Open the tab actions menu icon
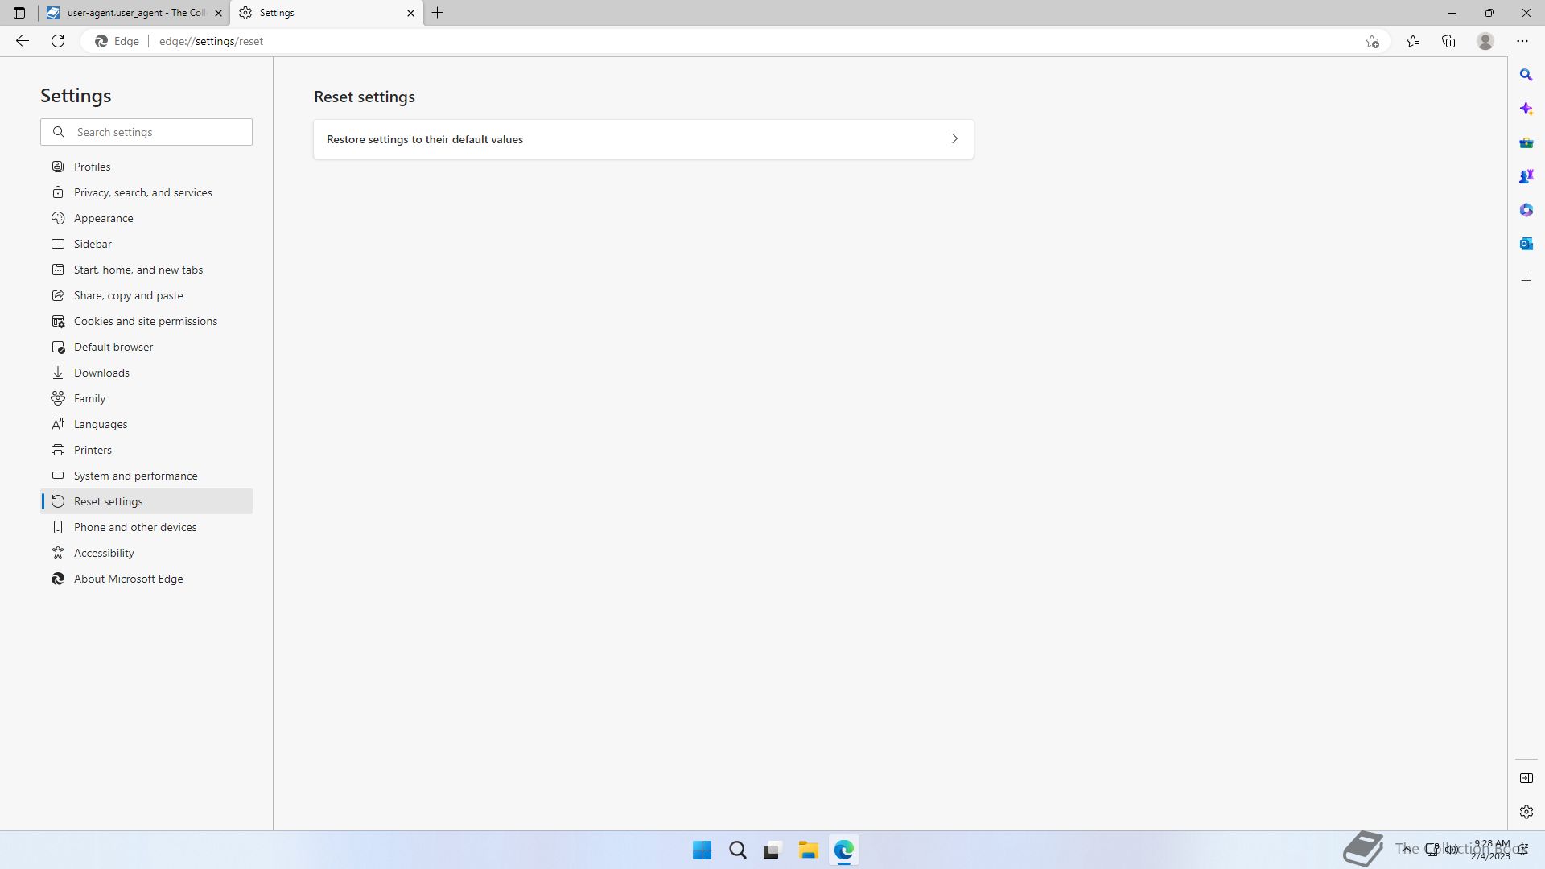Screen dimensions: 1545x869 pyautogui.click(x=19, y=13)
